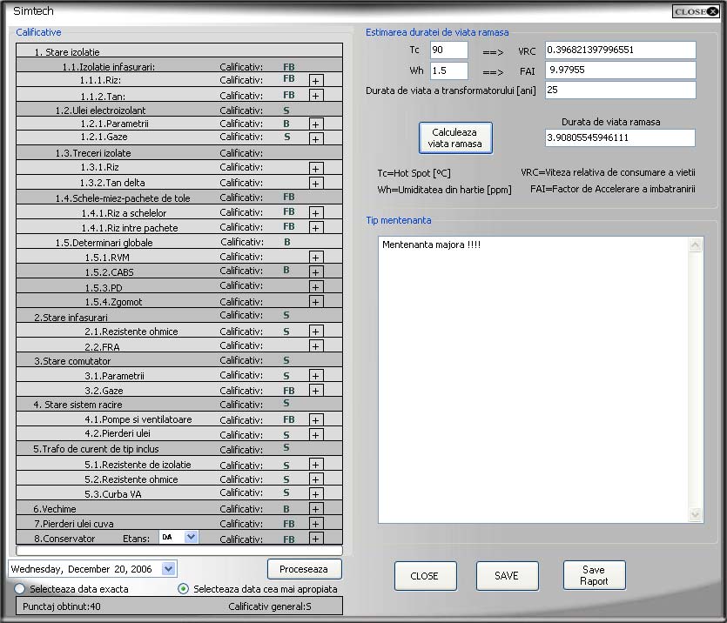
Task: Click maintenance text area scroll down arrow
Action: tap(695, 514)
